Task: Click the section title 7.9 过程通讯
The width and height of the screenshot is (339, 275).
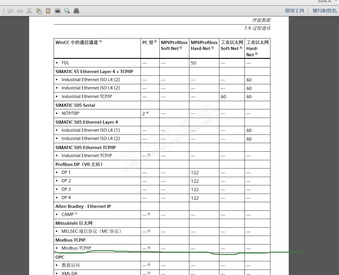Action: (x=257, y=28)
